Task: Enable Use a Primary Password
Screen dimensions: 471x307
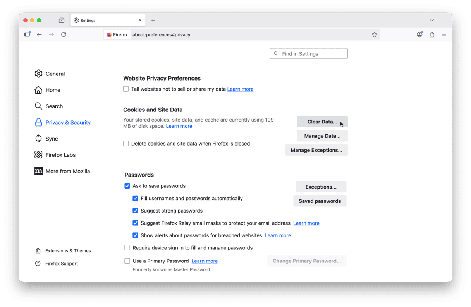Action: [127, 261]
